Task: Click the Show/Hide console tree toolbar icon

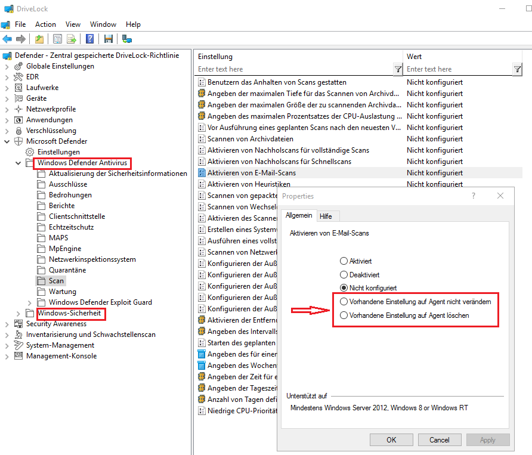Action: 57,39
